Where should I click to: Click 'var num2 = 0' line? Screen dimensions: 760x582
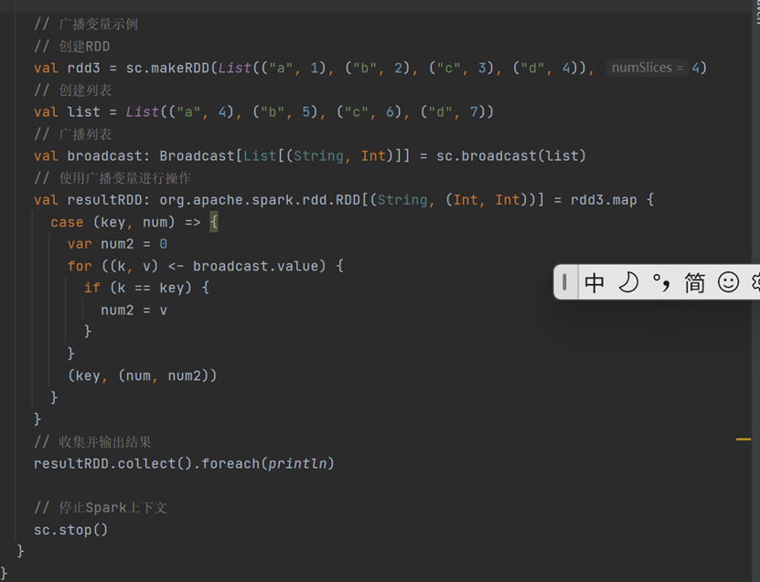(x=117, y=244)
